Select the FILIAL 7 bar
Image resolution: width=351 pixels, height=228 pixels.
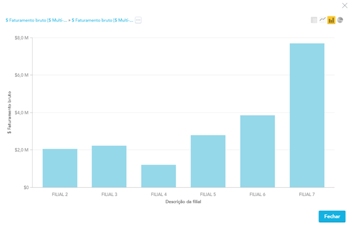307,115
